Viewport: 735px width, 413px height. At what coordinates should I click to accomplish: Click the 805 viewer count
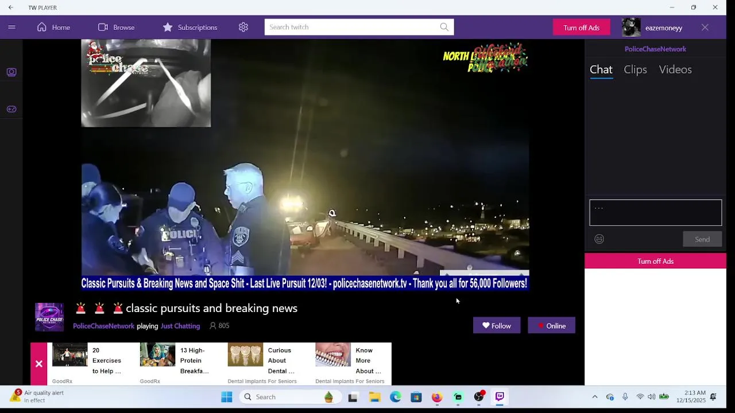click(219, 326)
